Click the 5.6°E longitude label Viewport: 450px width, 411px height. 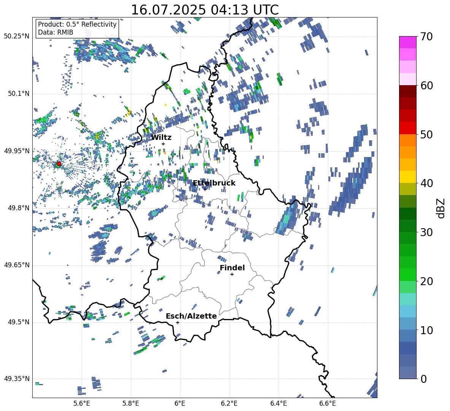pos(82,403)
